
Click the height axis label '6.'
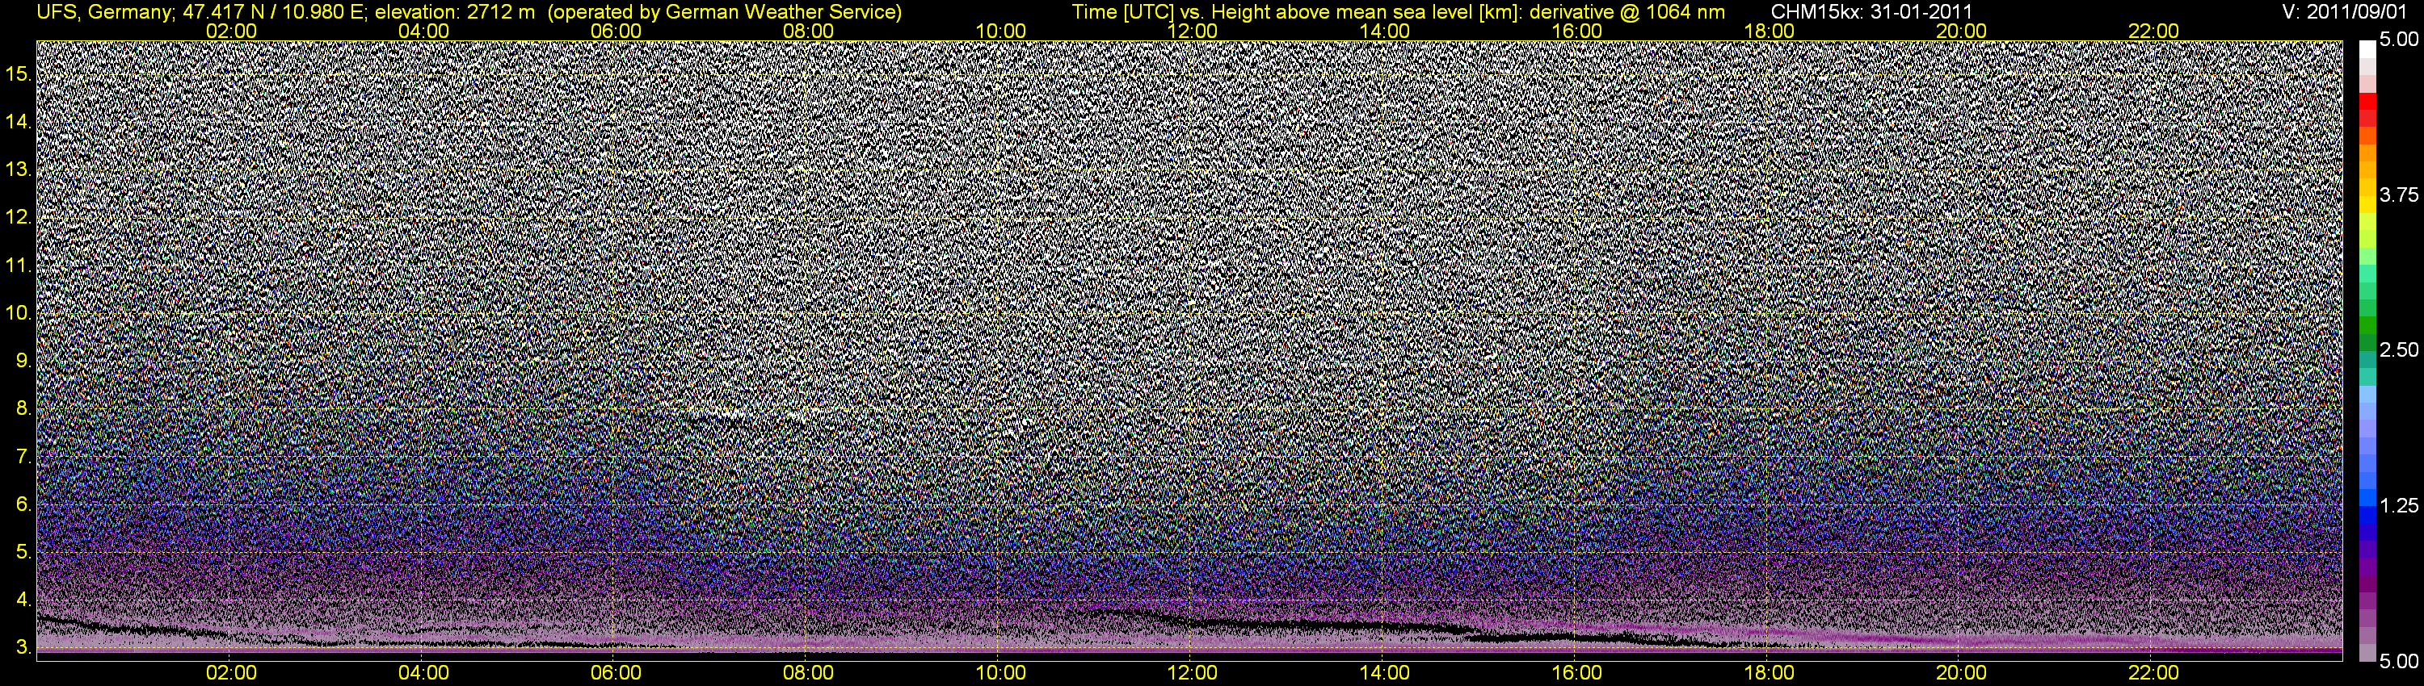(23, 505)
